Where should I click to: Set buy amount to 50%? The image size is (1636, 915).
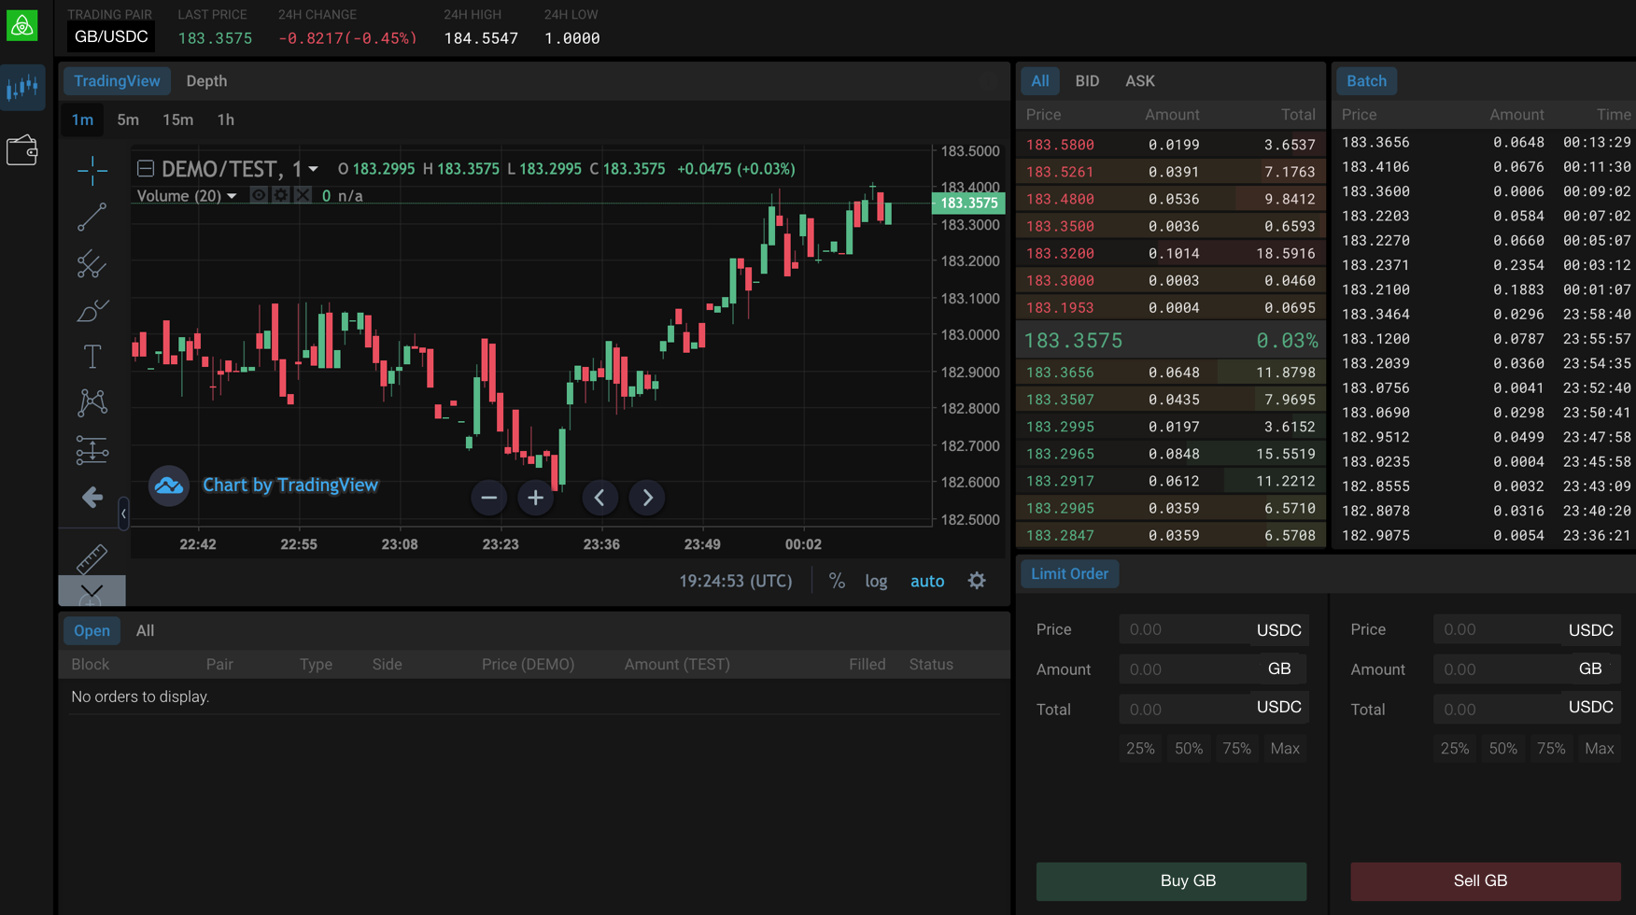pyautogui.click(x=1189, y=749)
